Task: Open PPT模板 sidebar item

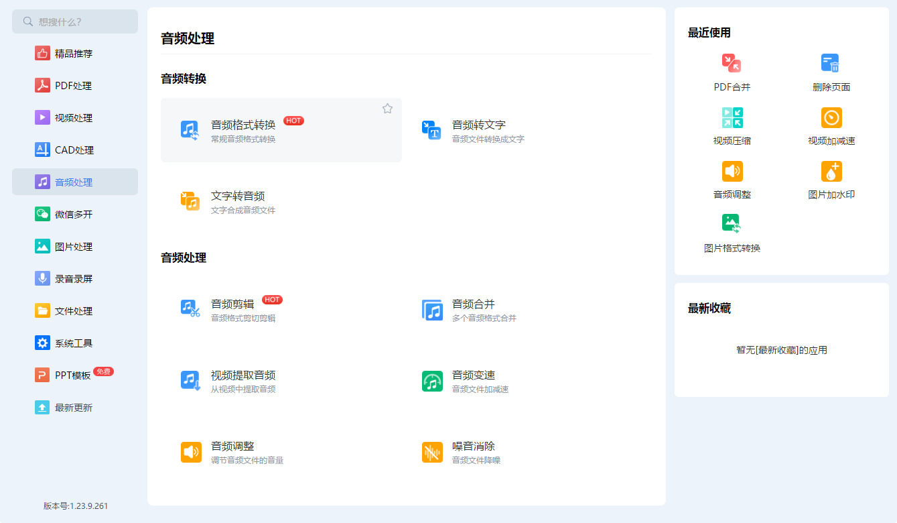Action: [75, 375]
